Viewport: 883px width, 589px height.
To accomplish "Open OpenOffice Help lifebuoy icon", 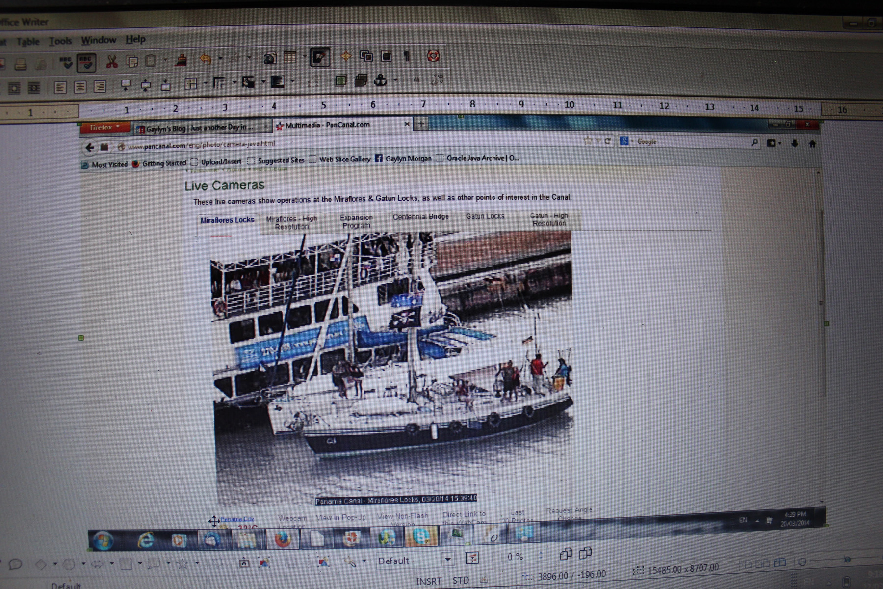I will (x=433, y=55).
